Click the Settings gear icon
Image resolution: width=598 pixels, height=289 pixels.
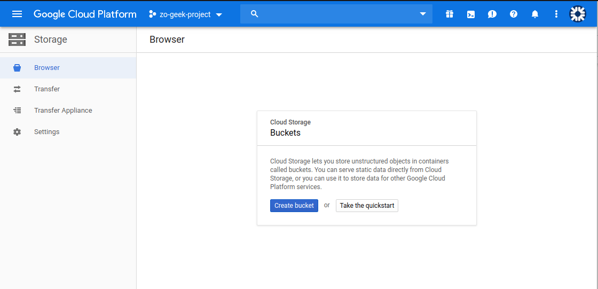pyautogui.click(x=17, y=132)
